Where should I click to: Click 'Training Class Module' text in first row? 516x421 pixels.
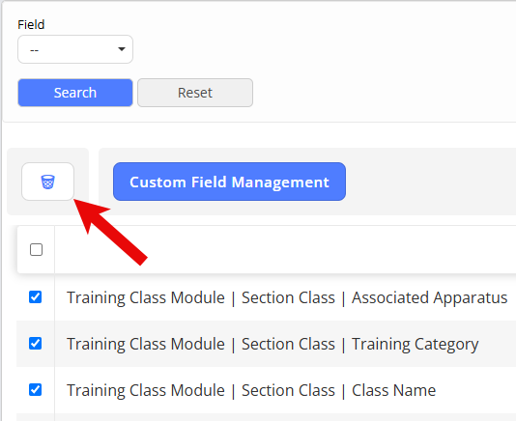tap(146, 297)
